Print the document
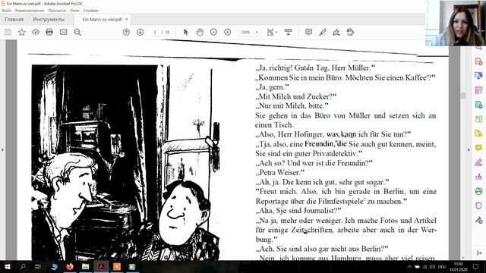 tap(49, 32)
